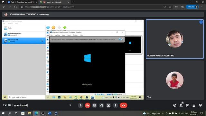The image size is (206, 116).
Task: Open Microsoft Word from taskbar
Action: [50, 113]
